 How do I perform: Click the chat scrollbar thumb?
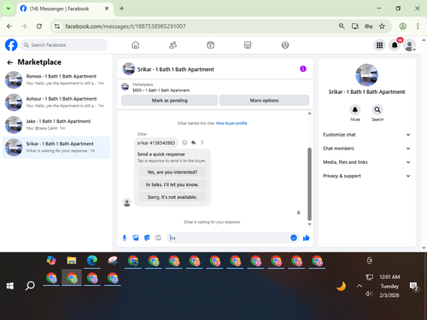click(x=309, y=184)
